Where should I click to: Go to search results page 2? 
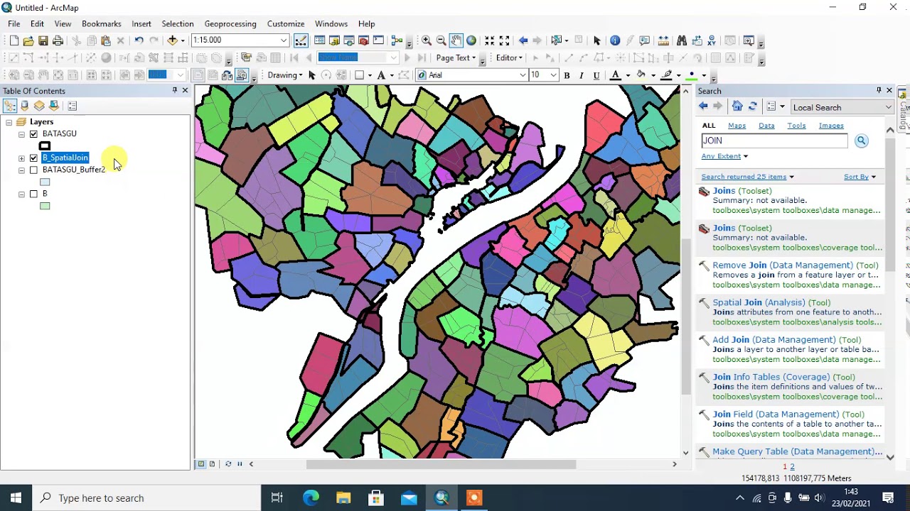[x=792, y=467]
